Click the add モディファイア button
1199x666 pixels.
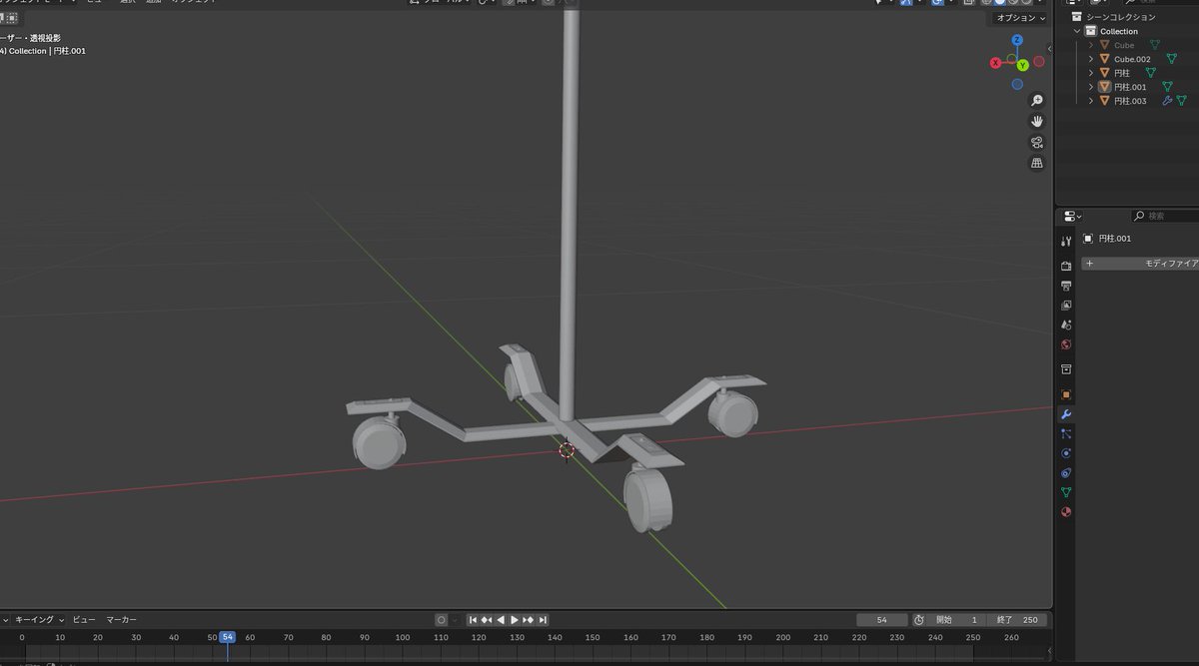point(1140,264)
